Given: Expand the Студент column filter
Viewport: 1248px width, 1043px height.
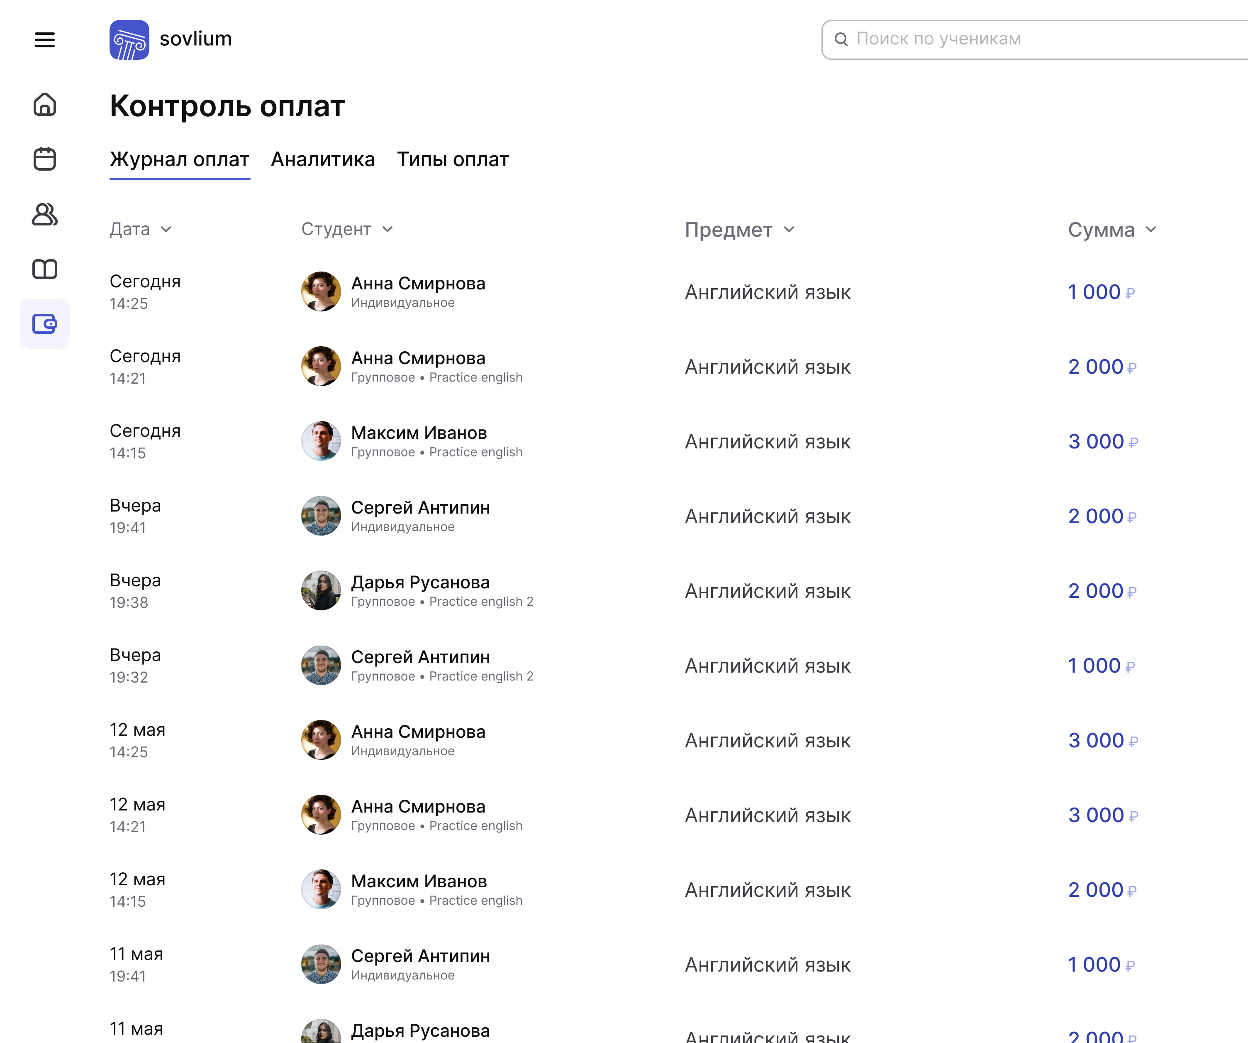Looking at the screenshot, I should point(346,230).
